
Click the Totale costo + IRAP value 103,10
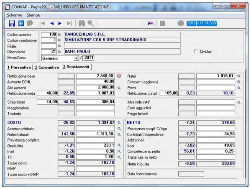coord(95,174)
